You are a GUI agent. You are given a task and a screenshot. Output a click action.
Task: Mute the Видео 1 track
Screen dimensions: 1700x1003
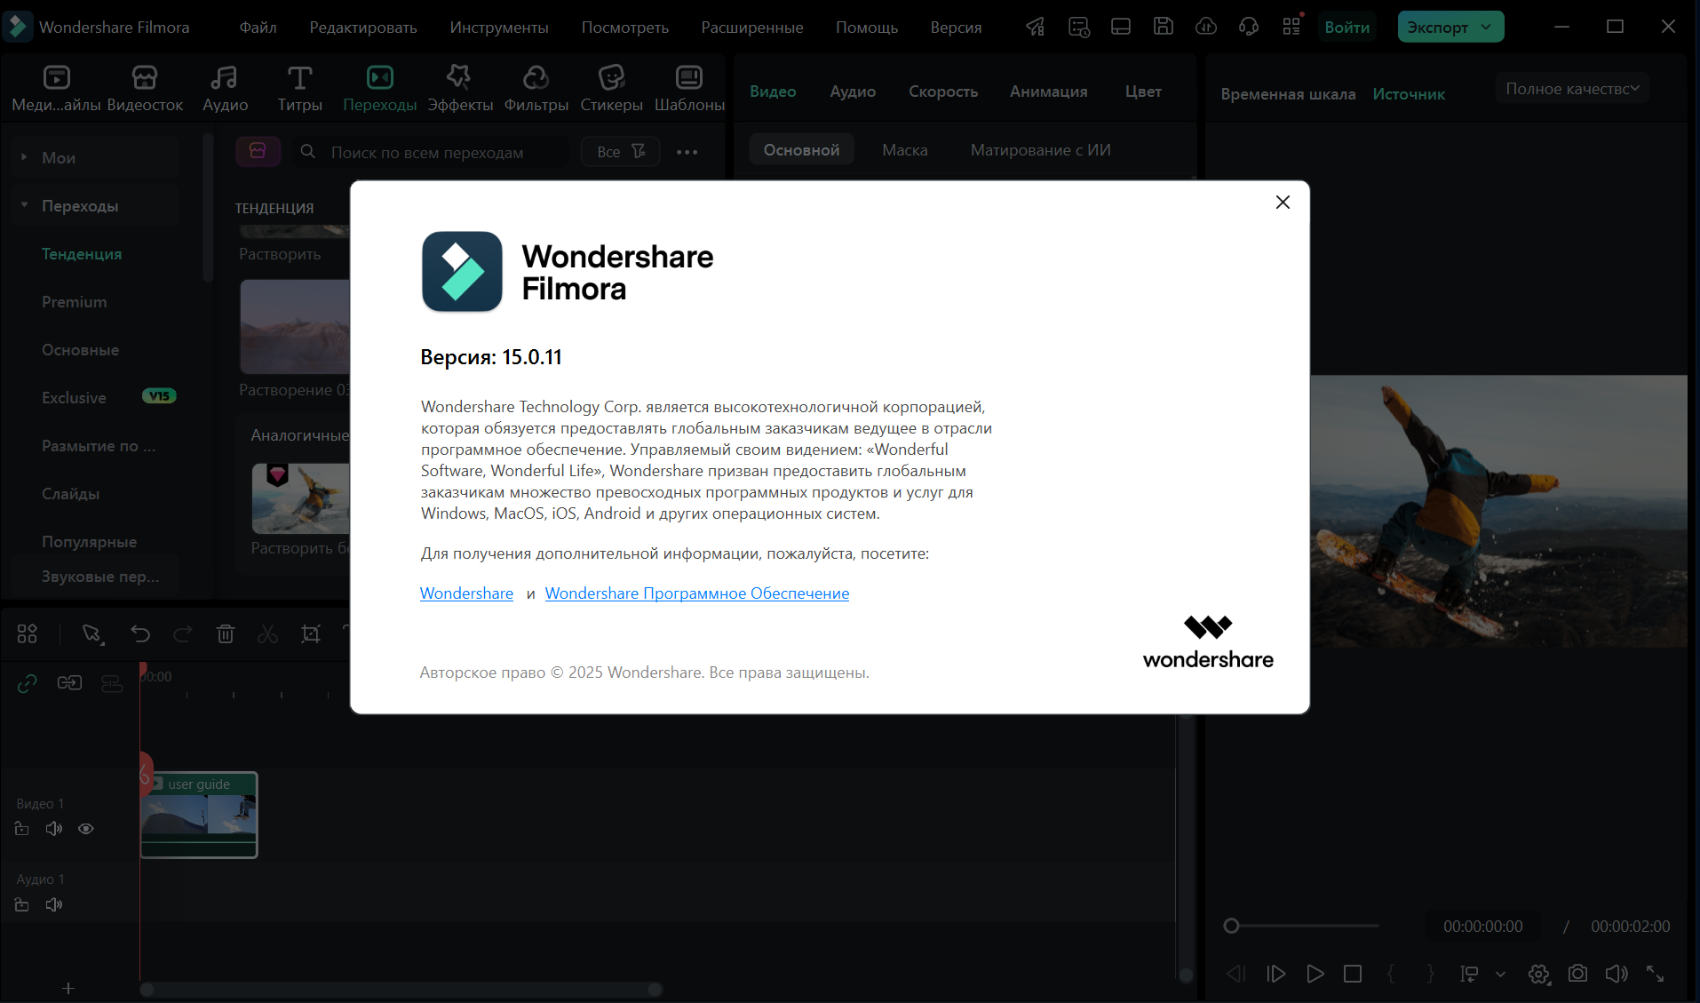54,829
